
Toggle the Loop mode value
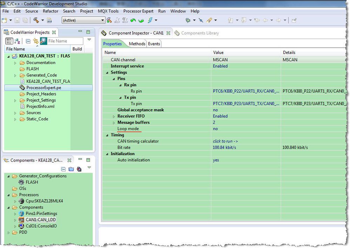pyautogui.click(x=215, y=129)
